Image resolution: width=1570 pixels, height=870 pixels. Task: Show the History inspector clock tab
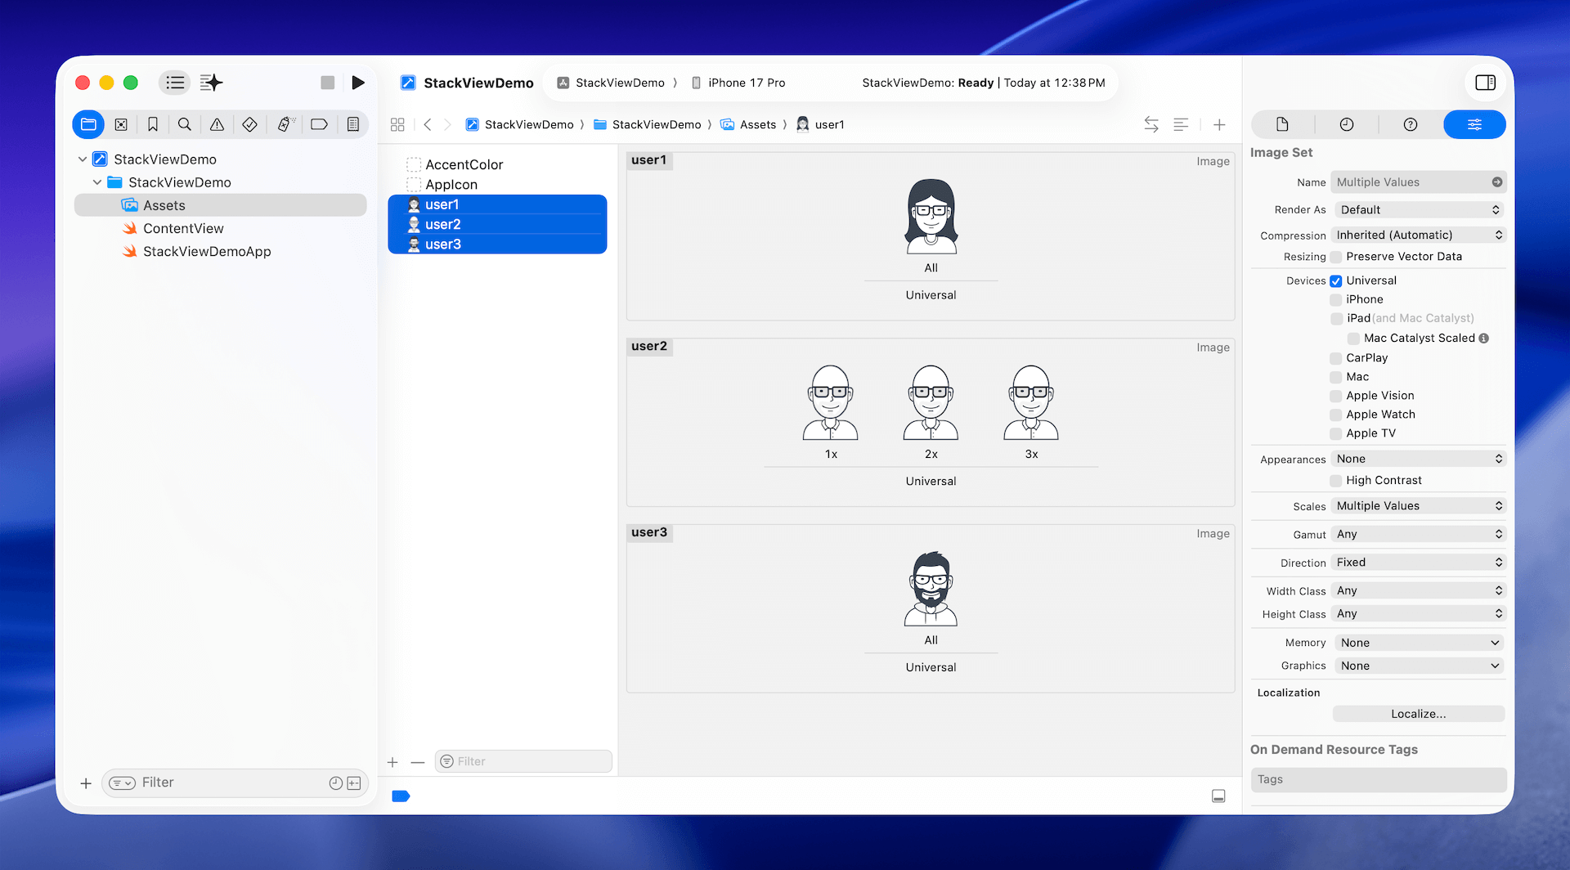1346,124
